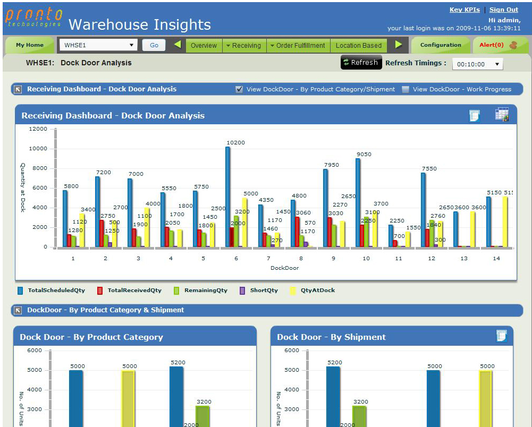Click the Pronto Technologies logo

pyautogui.click(x=34, y=18)
